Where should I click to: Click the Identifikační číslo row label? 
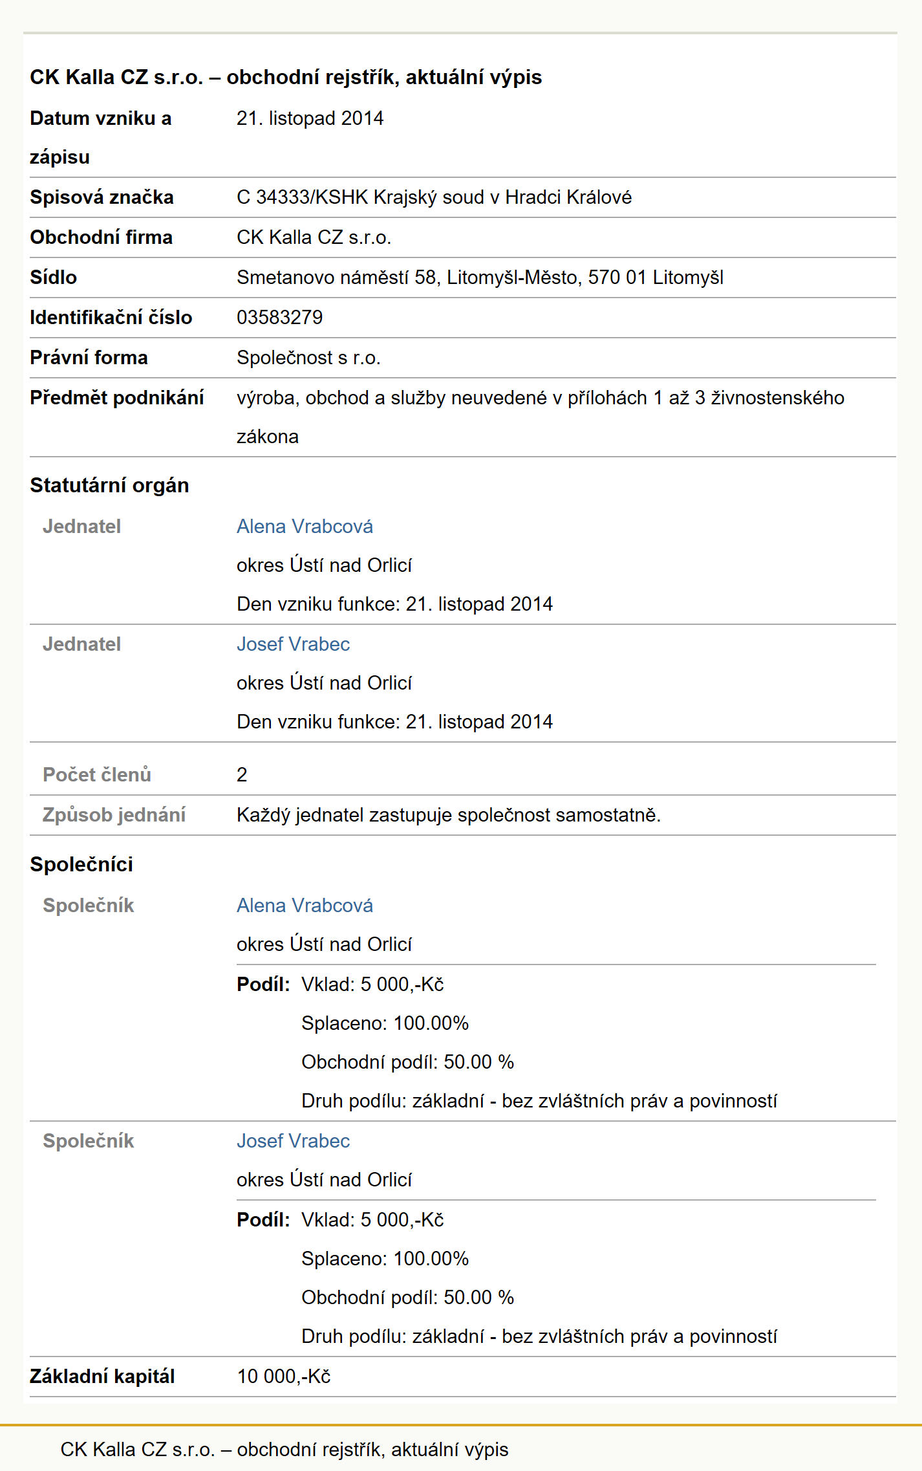[x=111, y=318]
